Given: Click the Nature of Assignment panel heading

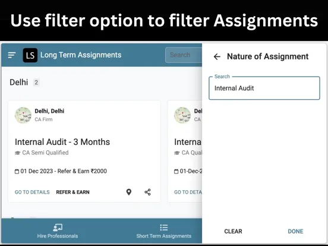Looking at the screenshot, I should [x=268, y=56].
